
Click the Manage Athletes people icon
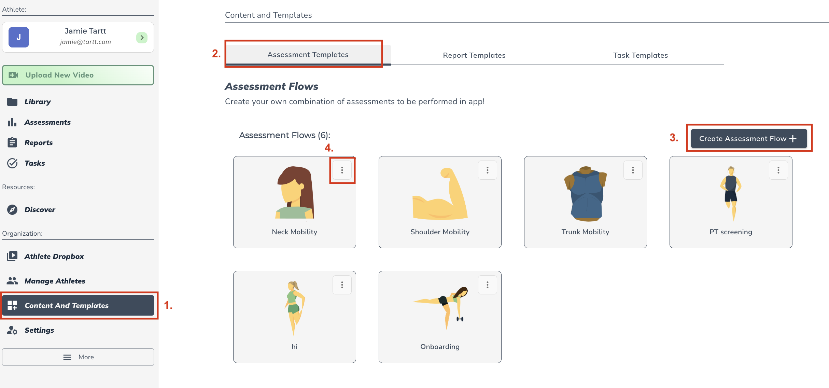[x=12, y=281]
